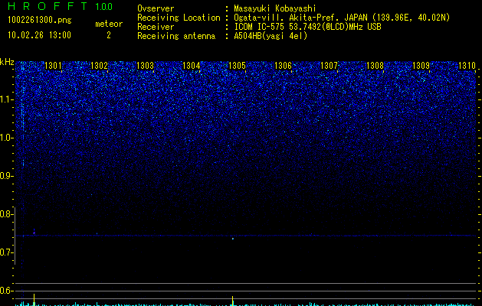Click the 1301 time marker
The height and width of the screenshot is (306, 482).
[x=53, y=66]
